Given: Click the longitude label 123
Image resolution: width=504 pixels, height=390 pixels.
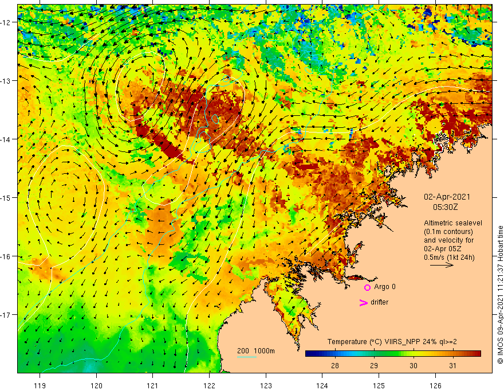Looking at the screenshot, I should (266, 385).
